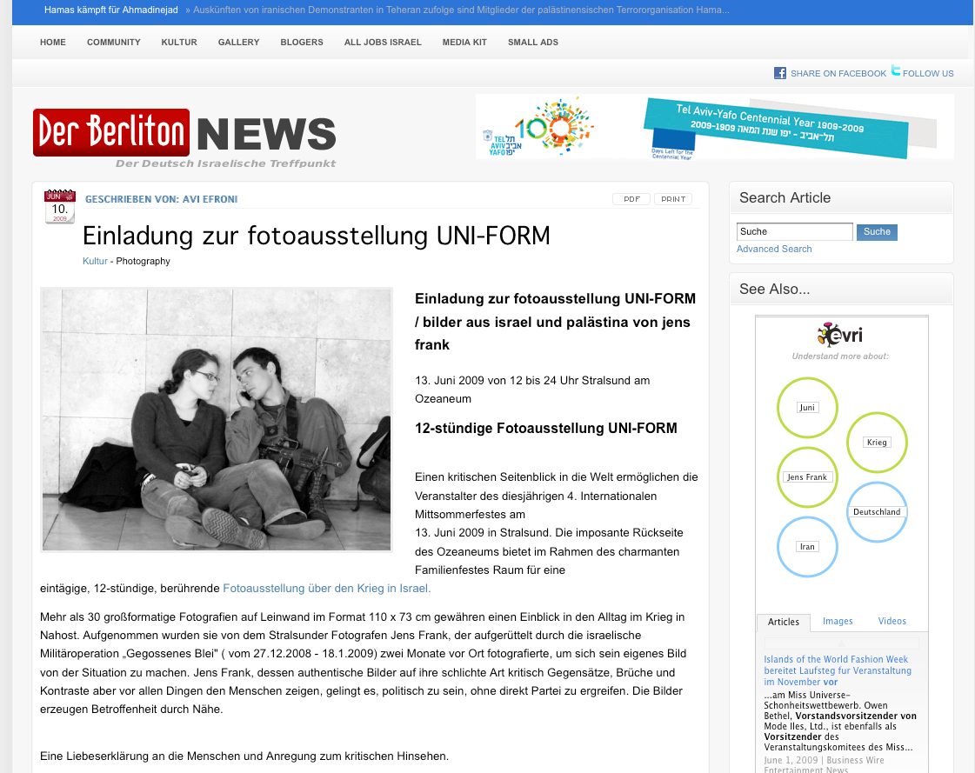The height and width of the screenshot is (773, 975).
Task: Go to the Gallery navigation item
Action: [x=238, y=43]
